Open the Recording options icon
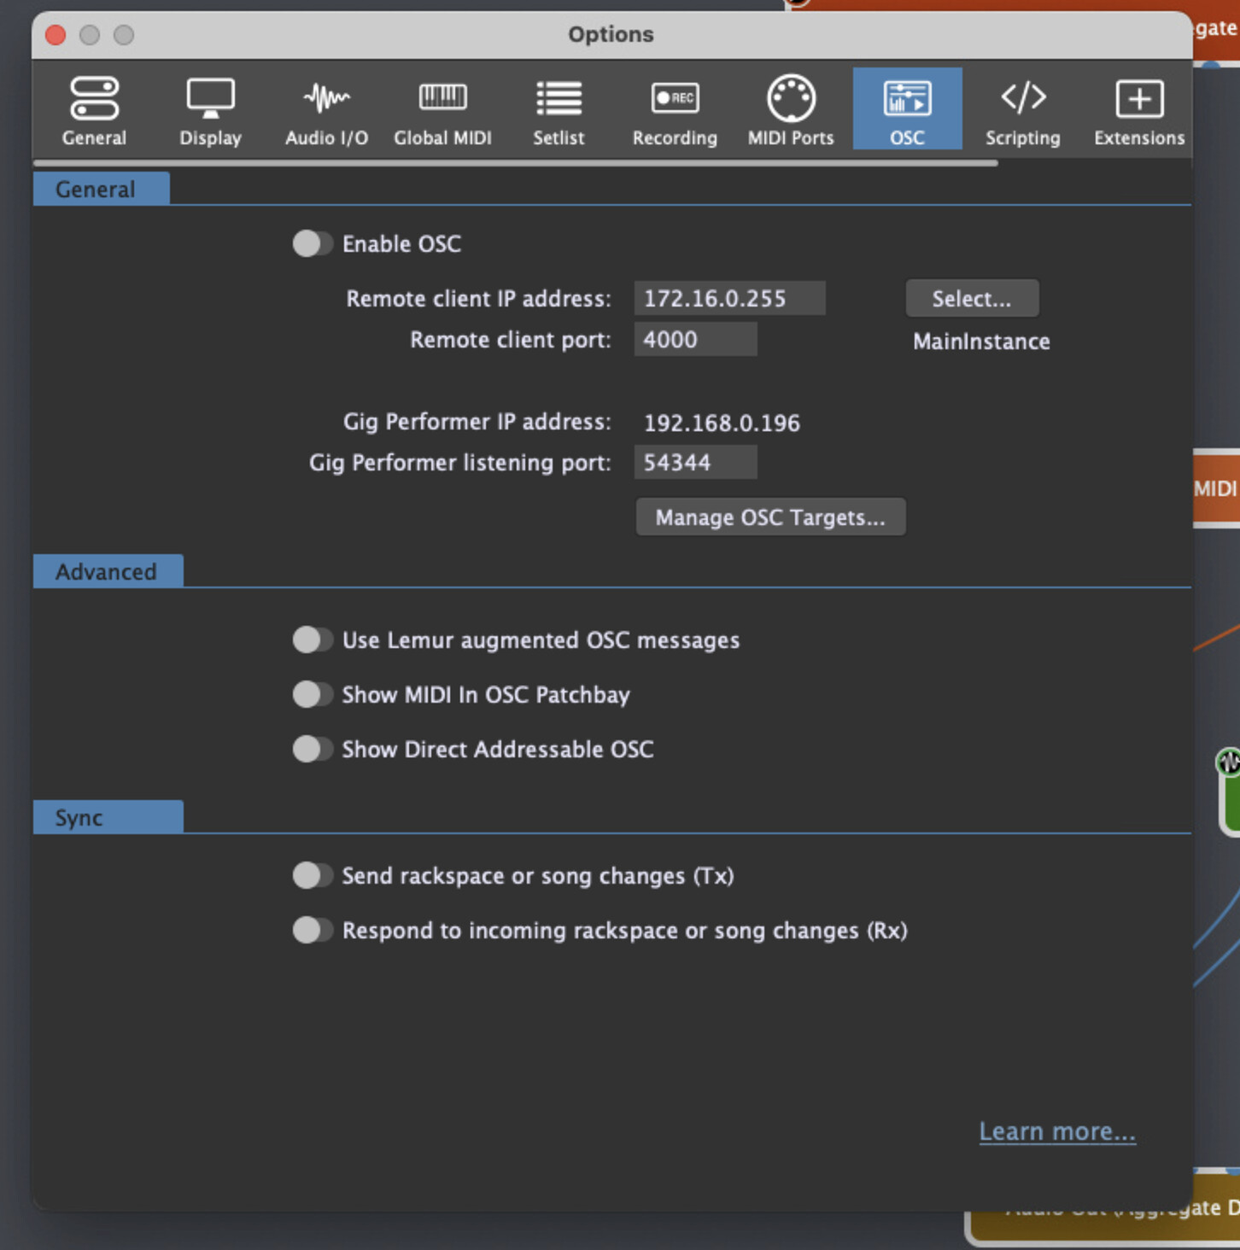 675,100
